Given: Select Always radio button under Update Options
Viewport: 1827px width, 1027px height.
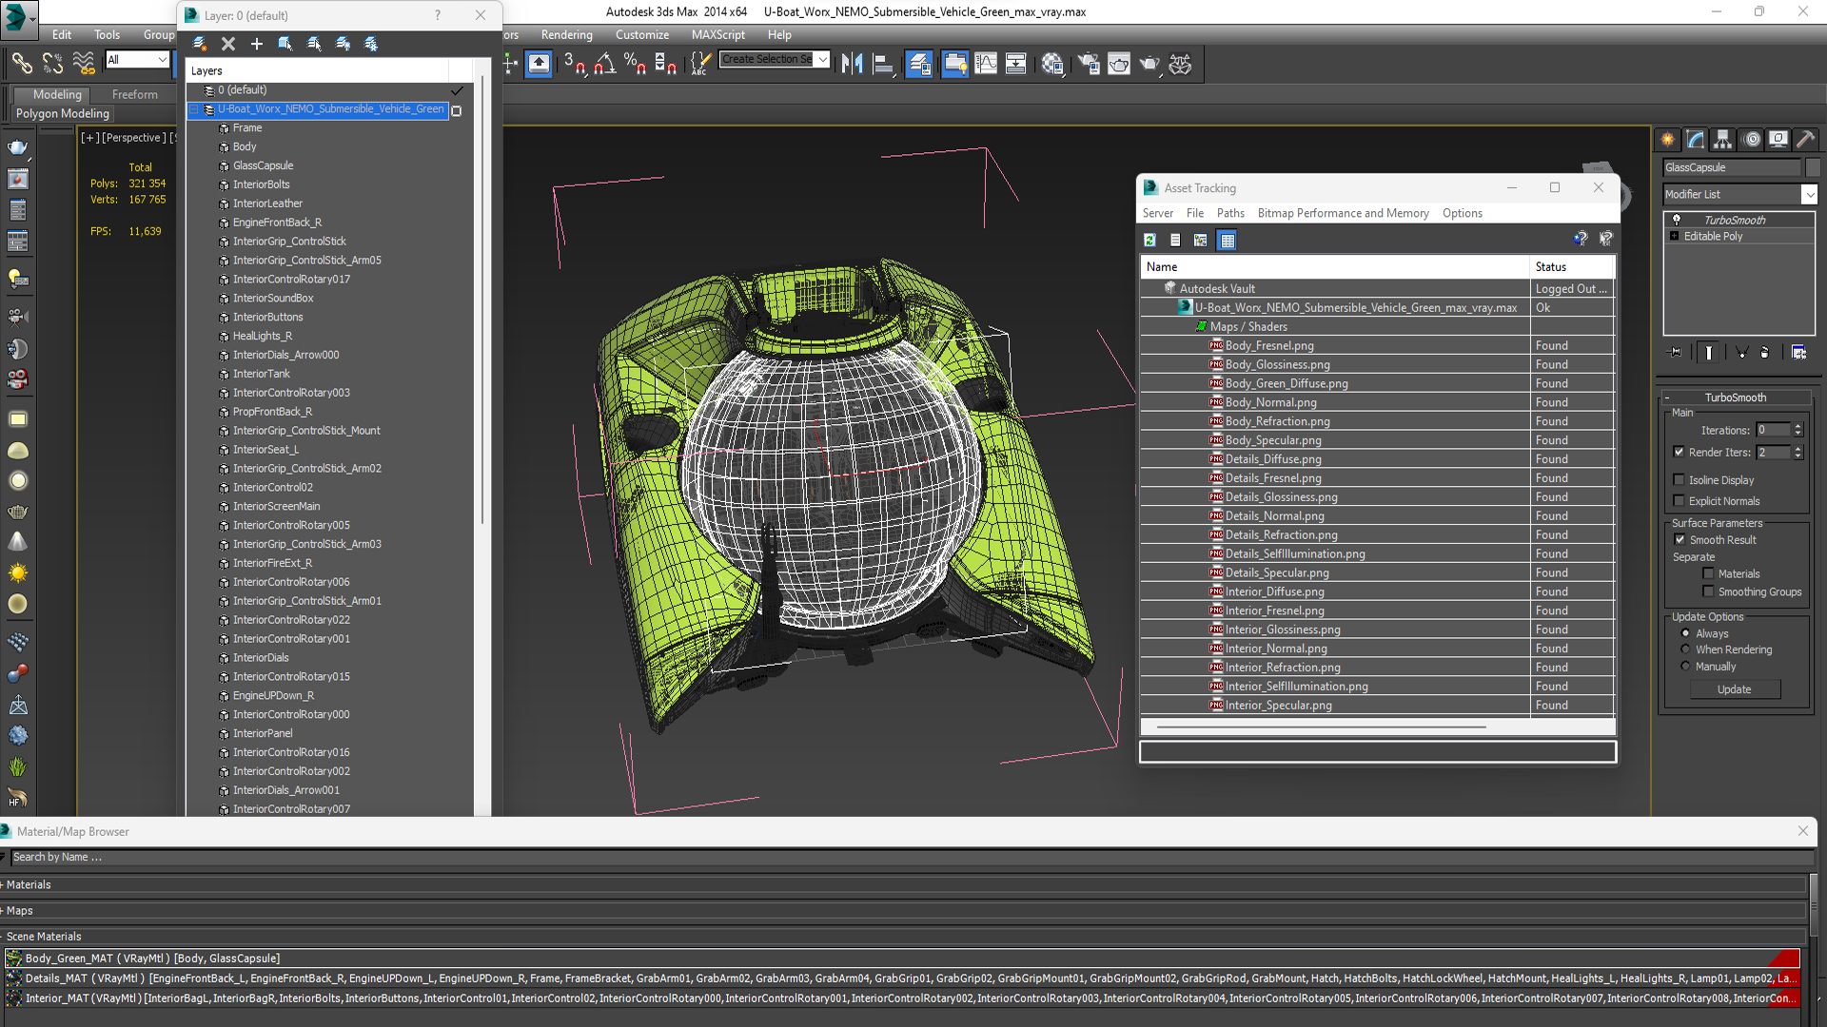Looking at the screenshot, I should click(1685, 633).
